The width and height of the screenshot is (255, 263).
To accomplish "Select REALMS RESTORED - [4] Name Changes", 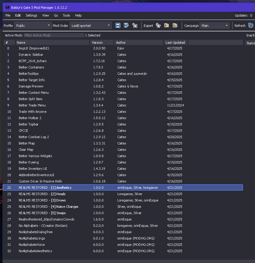I will click(123, 207).
